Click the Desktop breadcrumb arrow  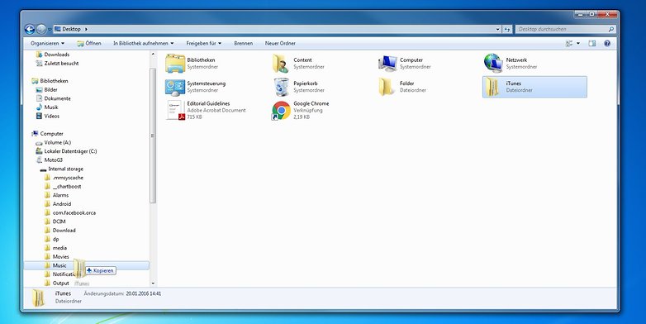click(x=86, y=29)
